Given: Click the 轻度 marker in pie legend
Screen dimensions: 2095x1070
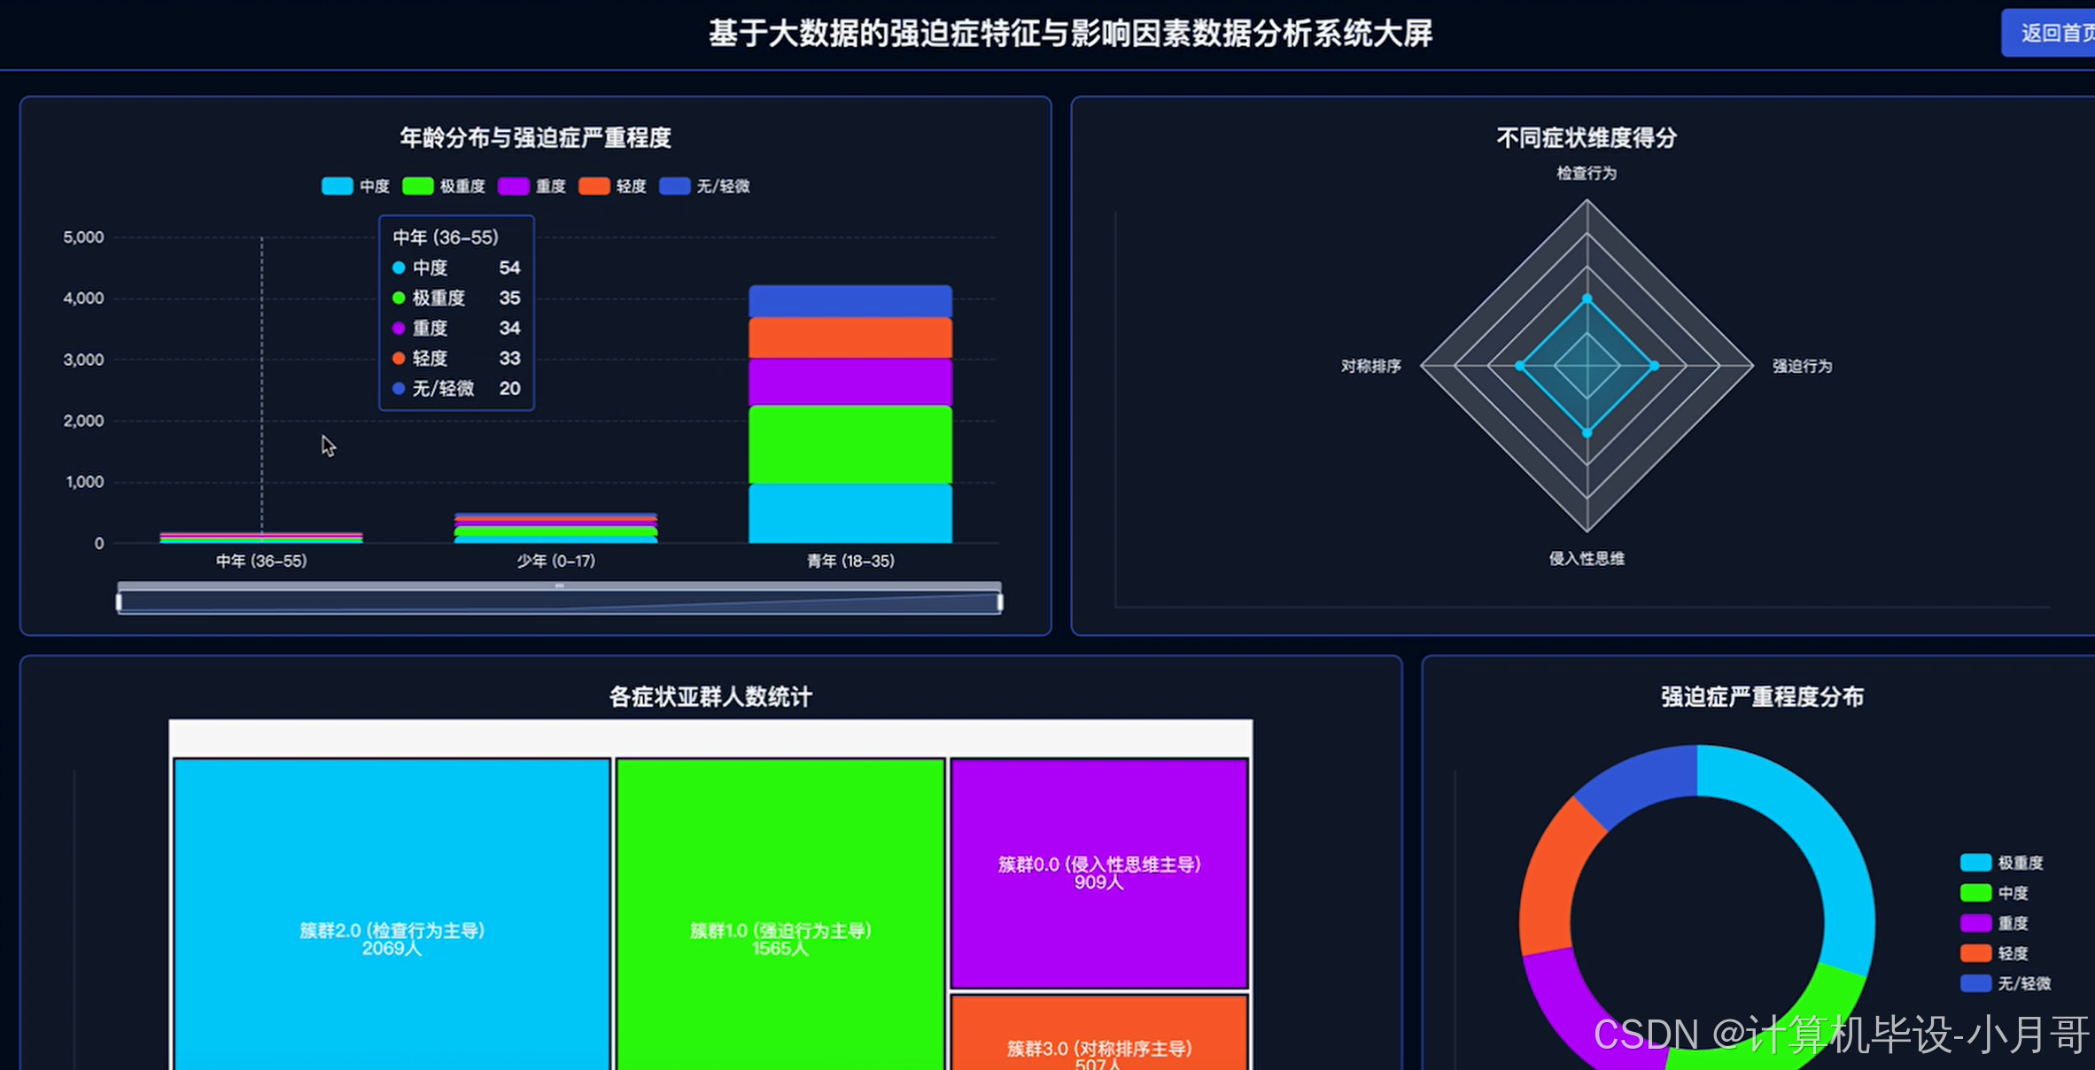Looking at the screenshot, I should click(1975, 953).
